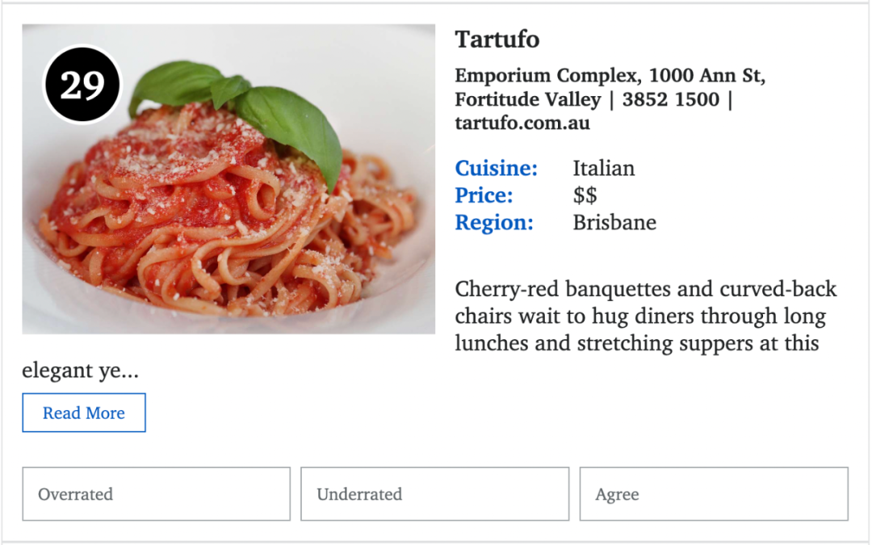Vote Underrated for Tartufo
This screenshot has height=545, width=872.
point(435,494)
